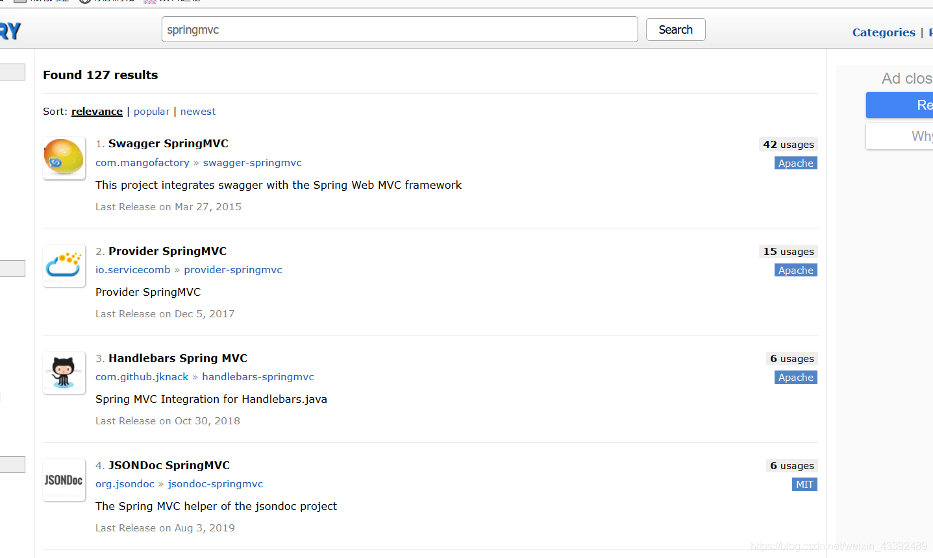Open the com.github.jknack group link

coord(142,377)
